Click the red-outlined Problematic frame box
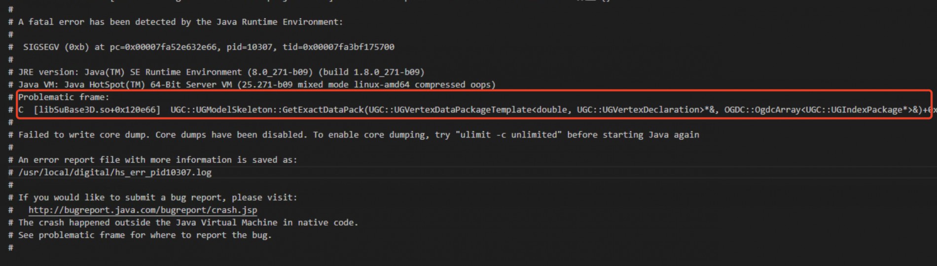Image resolution: width=937 pixels, height=266 pixels. coord(474,104)
